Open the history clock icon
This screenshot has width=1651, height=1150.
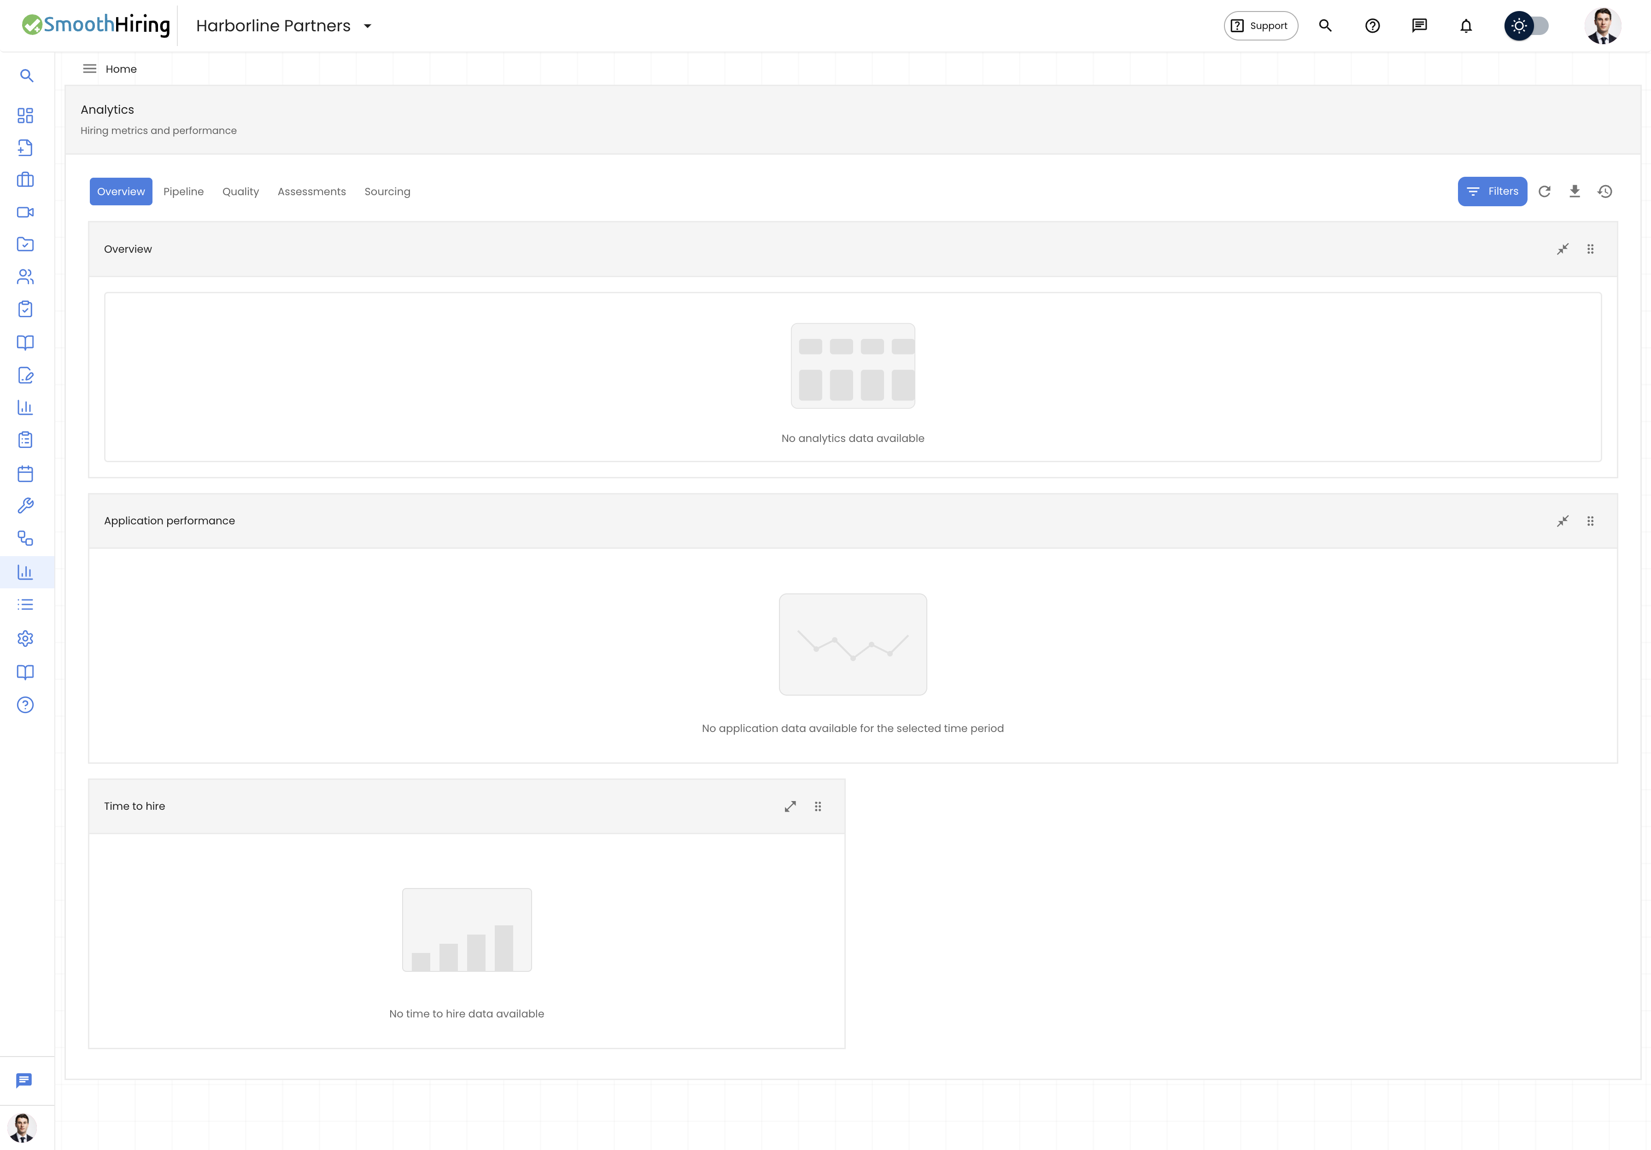click(1605, 191)
